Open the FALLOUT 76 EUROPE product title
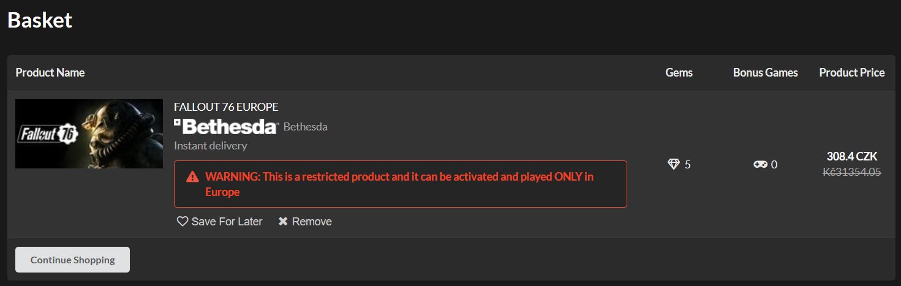The width and height of the screenshot is (901, 286). click(226, 107)
